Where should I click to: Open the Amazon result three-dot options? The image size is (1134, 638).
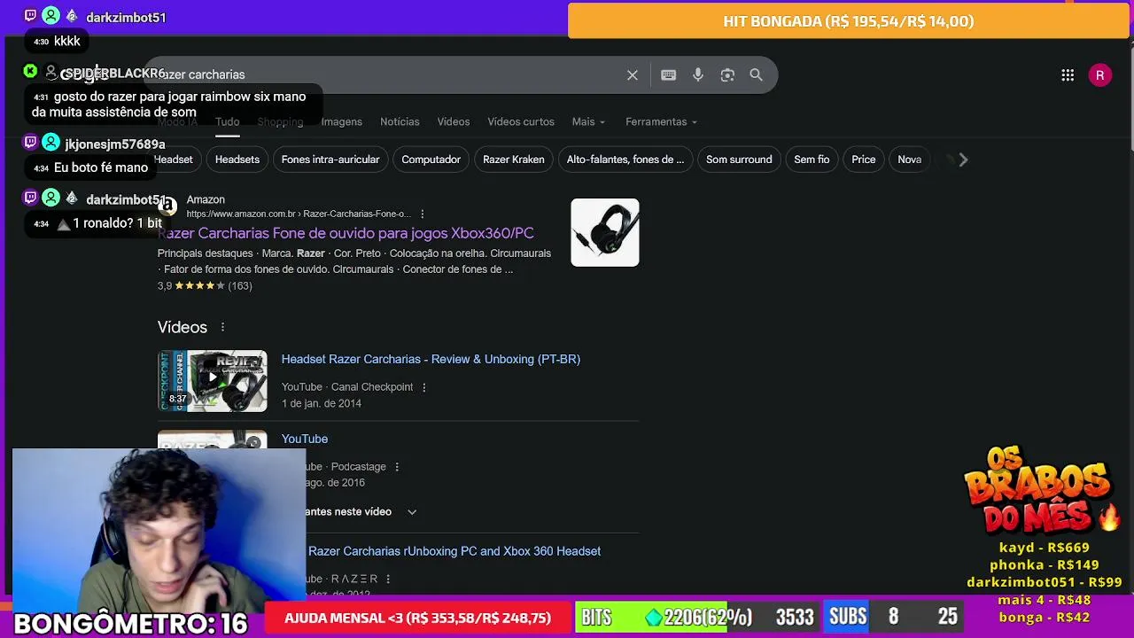click(x=423, y=214)
